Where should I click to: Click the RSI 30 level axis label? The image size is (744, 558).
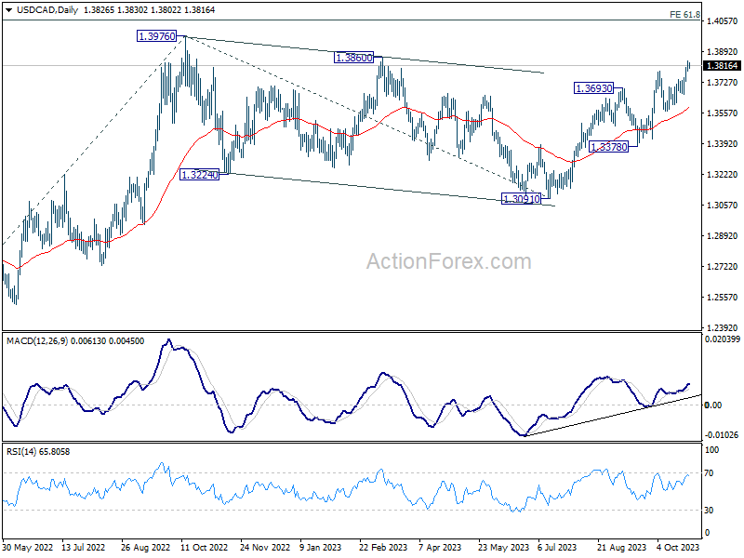pyautogui.click(x=709, y=511)
